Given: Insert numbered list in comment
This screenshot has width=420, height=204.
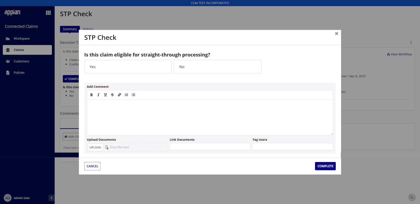Looking at the screenshot, I should click(127, 95).
